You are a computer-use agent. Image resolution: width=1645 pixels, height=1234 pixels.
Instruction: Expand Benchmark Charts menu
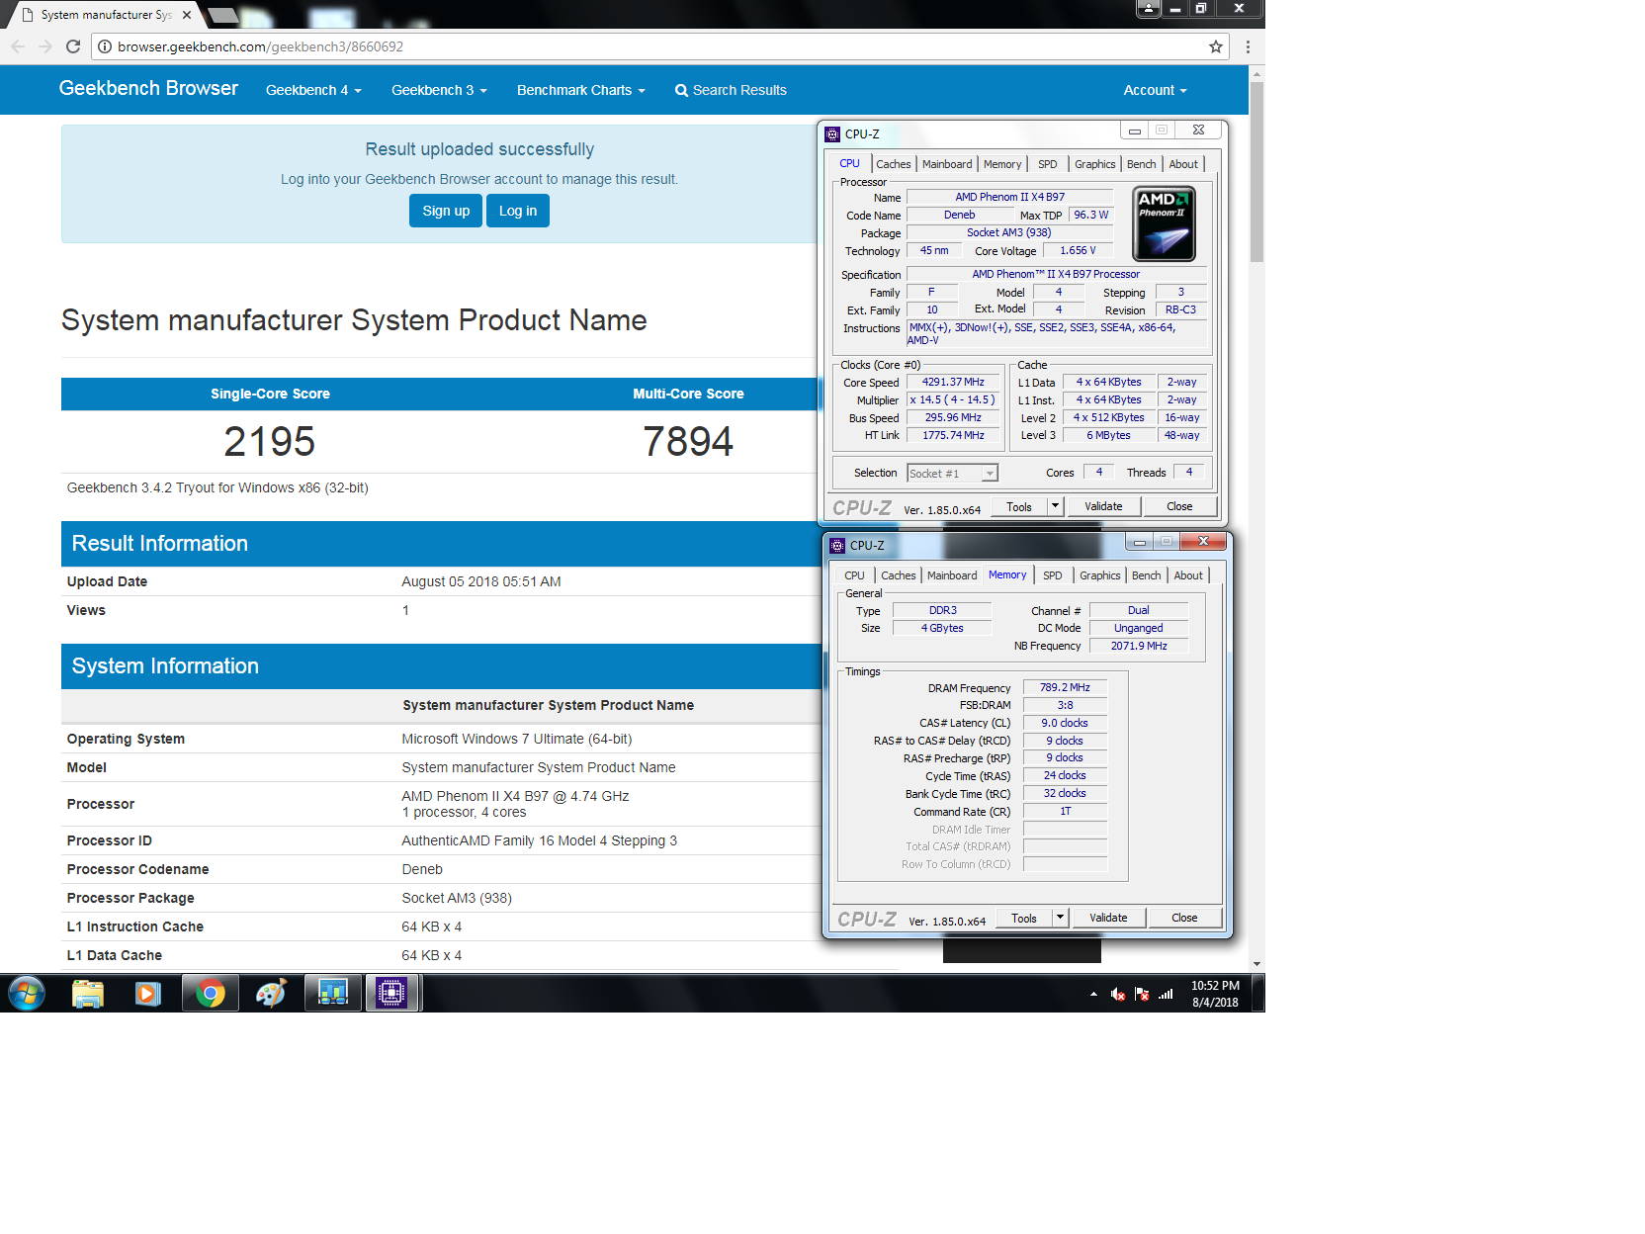tap(581, 90)
